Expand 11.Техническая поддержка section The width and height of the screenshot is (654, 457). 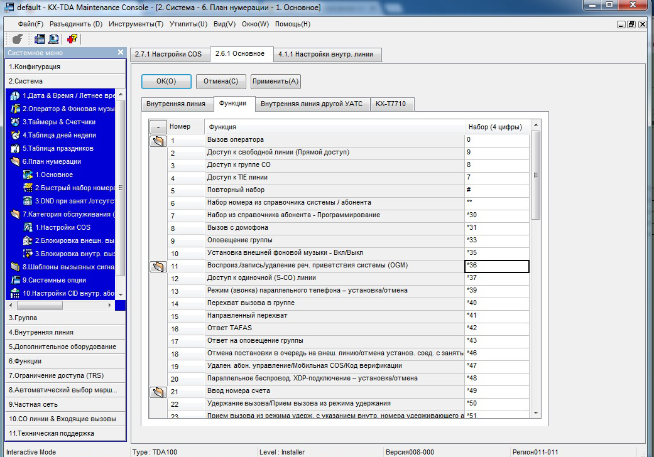coord(66,433)
